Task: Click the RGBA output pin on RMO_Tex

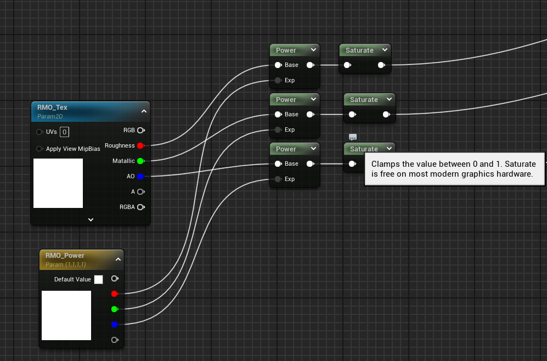Action: coord(141,207)
